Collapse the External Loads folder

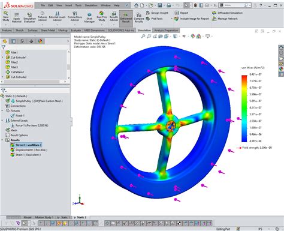click(2, 121)
